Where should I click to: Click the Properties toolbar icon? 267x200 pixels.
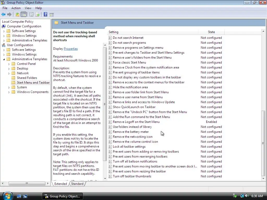(x=31, y=15)
